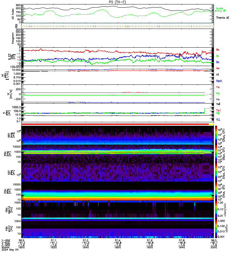Click the <|nT|> FBK color bar
Screen dimensions: 238x254
point(216,229)
